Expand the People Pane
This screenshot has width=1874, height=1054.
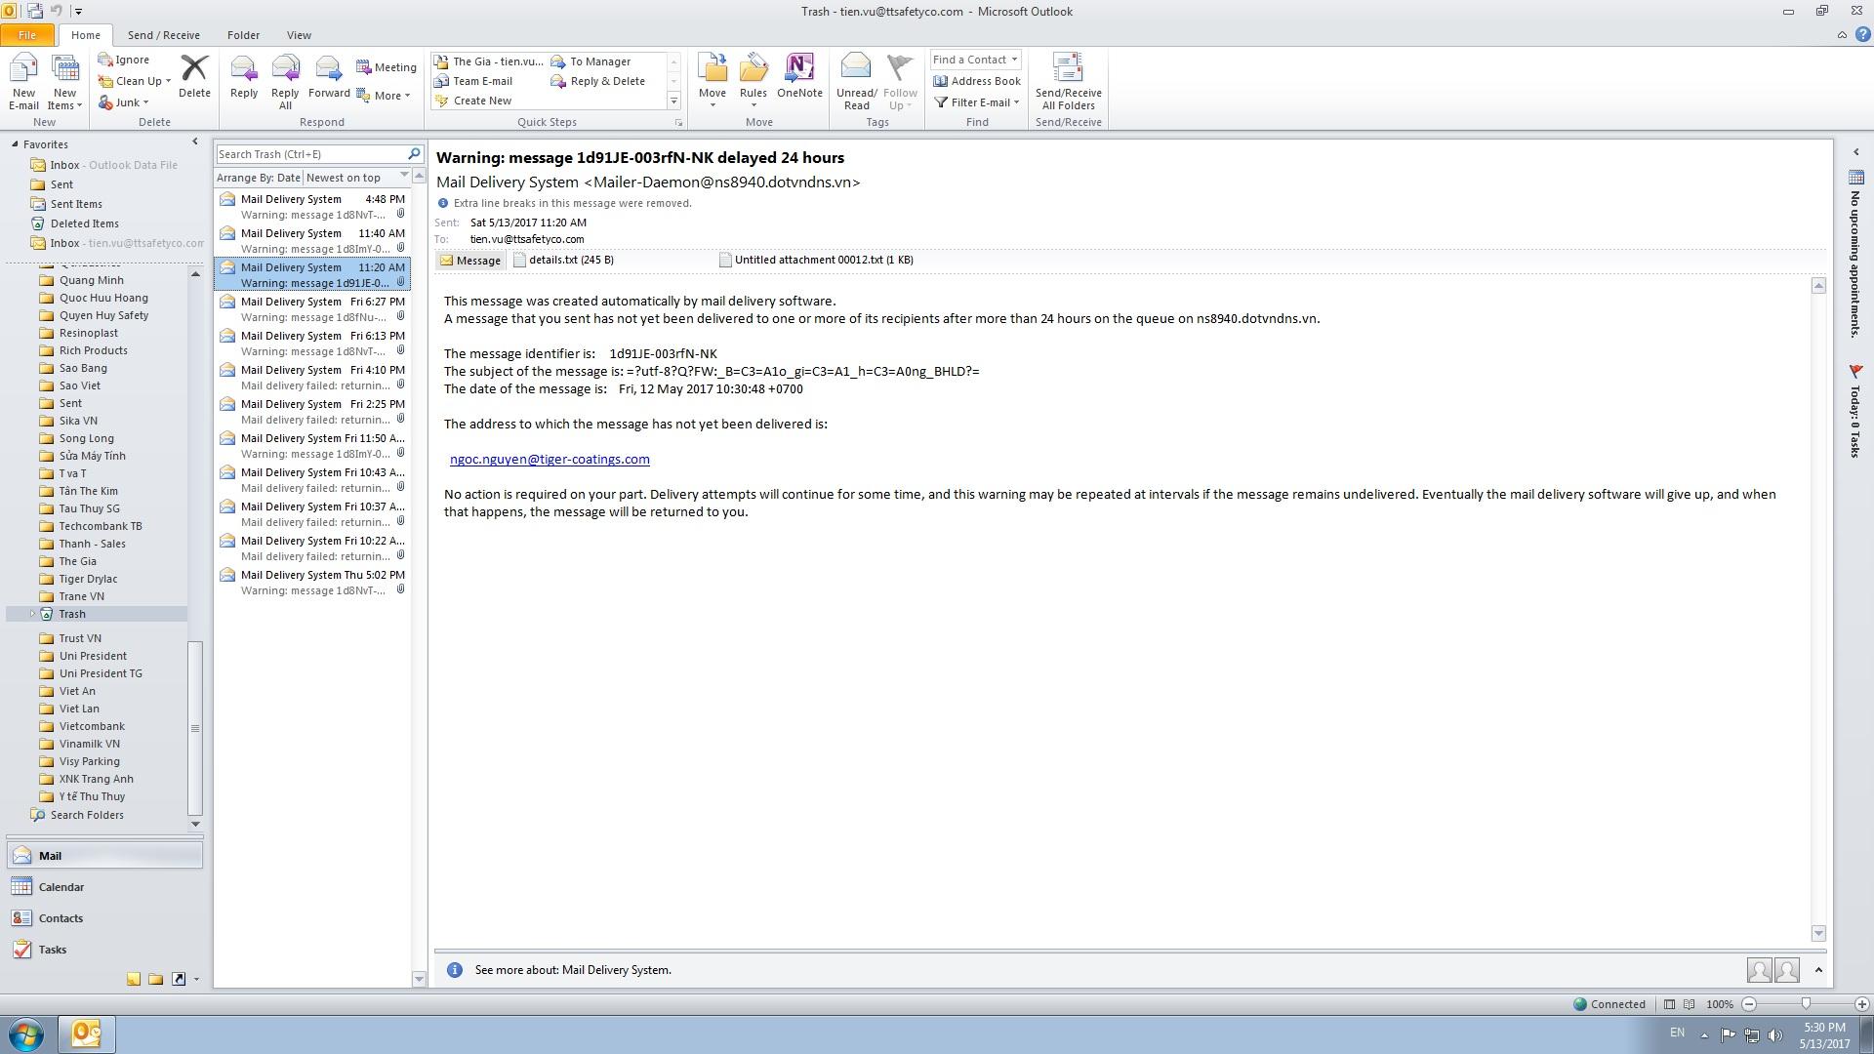pos(1818,970)
